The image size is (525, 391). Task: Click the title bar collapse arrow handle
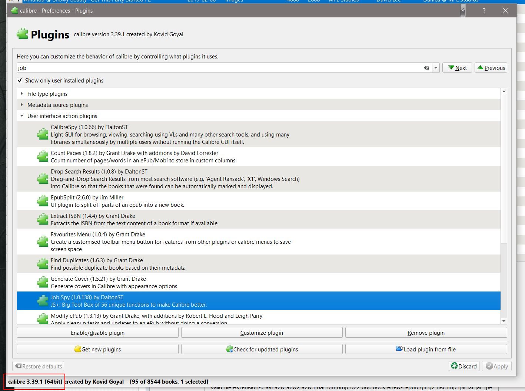tap(463, 10)
